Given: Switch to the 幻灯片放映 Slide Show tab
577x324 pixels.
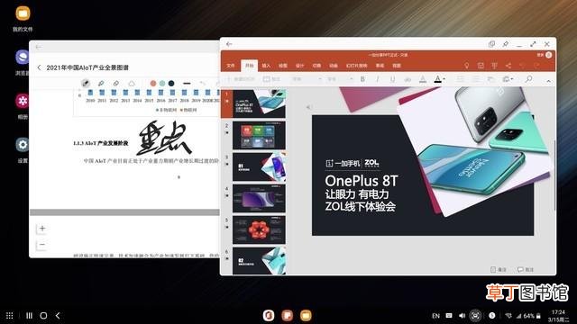Looking at the screenshot, I should (x=357, y=66).
